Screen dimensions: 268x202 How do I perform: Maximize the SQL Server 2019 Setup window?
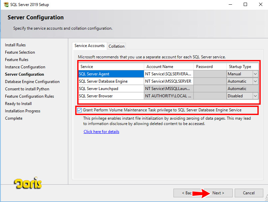(x=245, y=4)
